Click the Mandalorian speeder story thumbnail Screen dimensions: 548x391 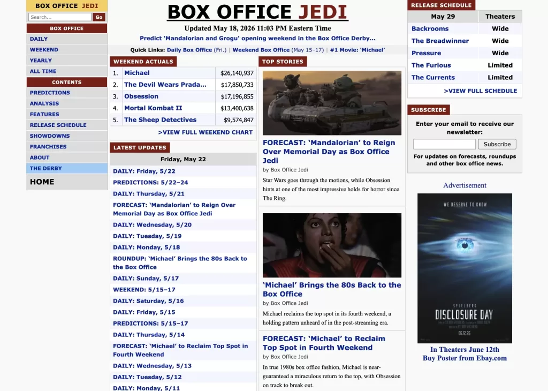[332, 103]
